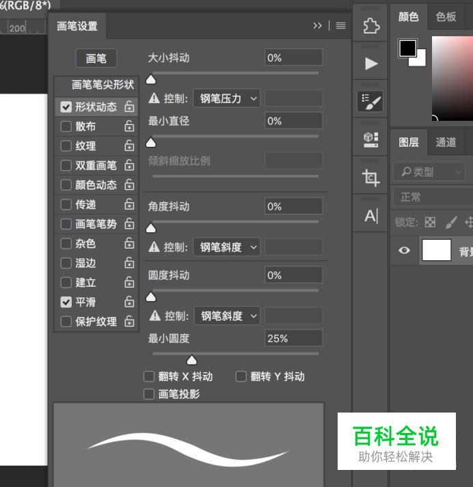Click the 圆度抖动 percentage field

(x=293, y=275)
